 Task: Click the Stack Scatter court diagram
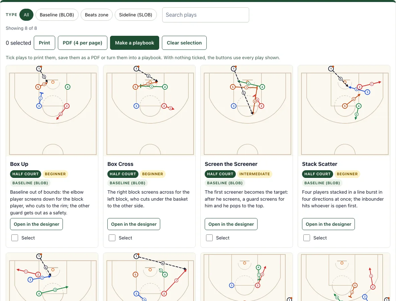(x=344, y=111)
